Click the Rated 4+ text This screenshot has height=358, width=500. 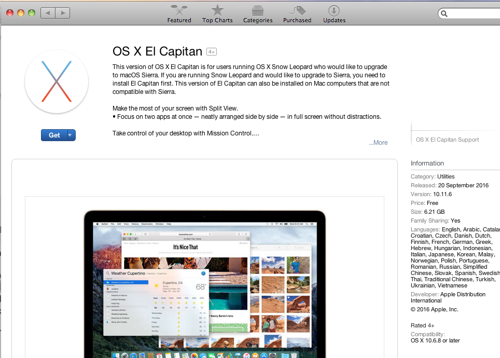[x=423, y=325]
